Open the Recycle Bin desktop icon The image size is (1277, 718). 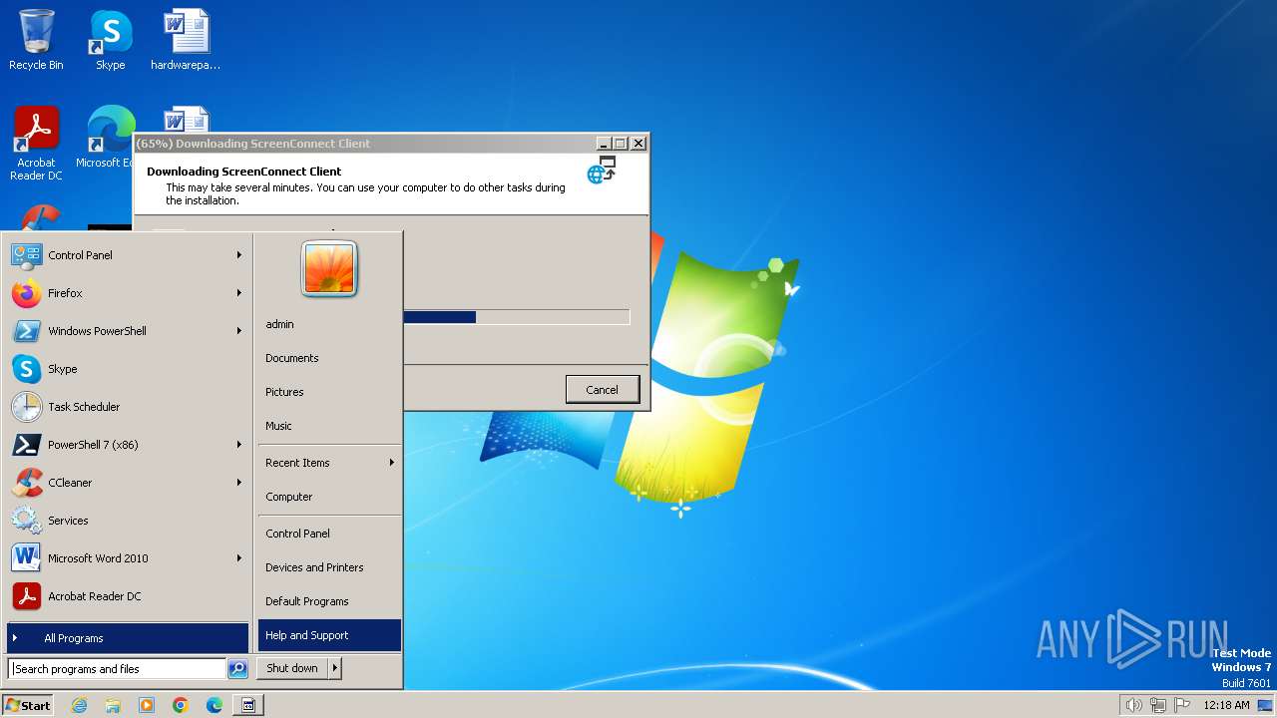36,40
